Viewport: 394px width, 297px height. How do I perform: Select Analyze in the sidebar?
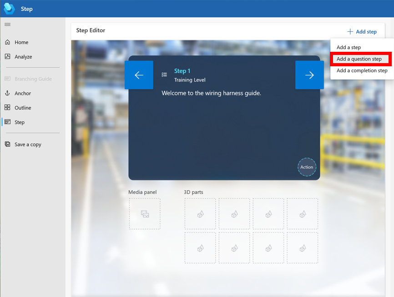pyautogui.click(x=24, y=56)
